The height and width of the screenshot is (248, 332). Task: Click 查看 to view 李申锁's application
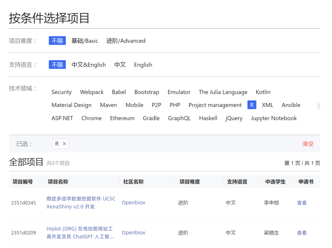click(x=302, y=202)
